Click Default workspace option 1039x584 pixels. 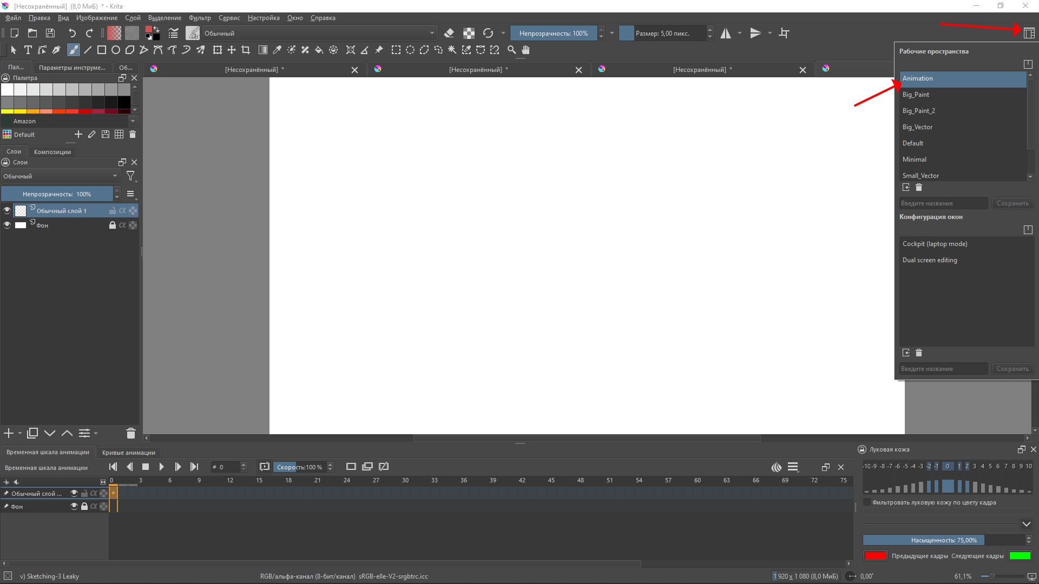pos(913,143)
